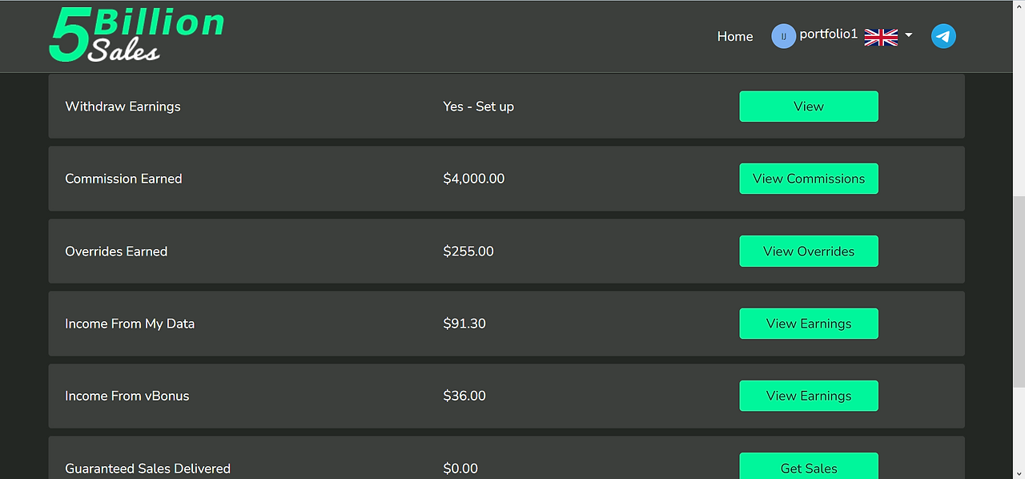Click Get Sales button
1025x479 pixels.
(x=809, y=466)
